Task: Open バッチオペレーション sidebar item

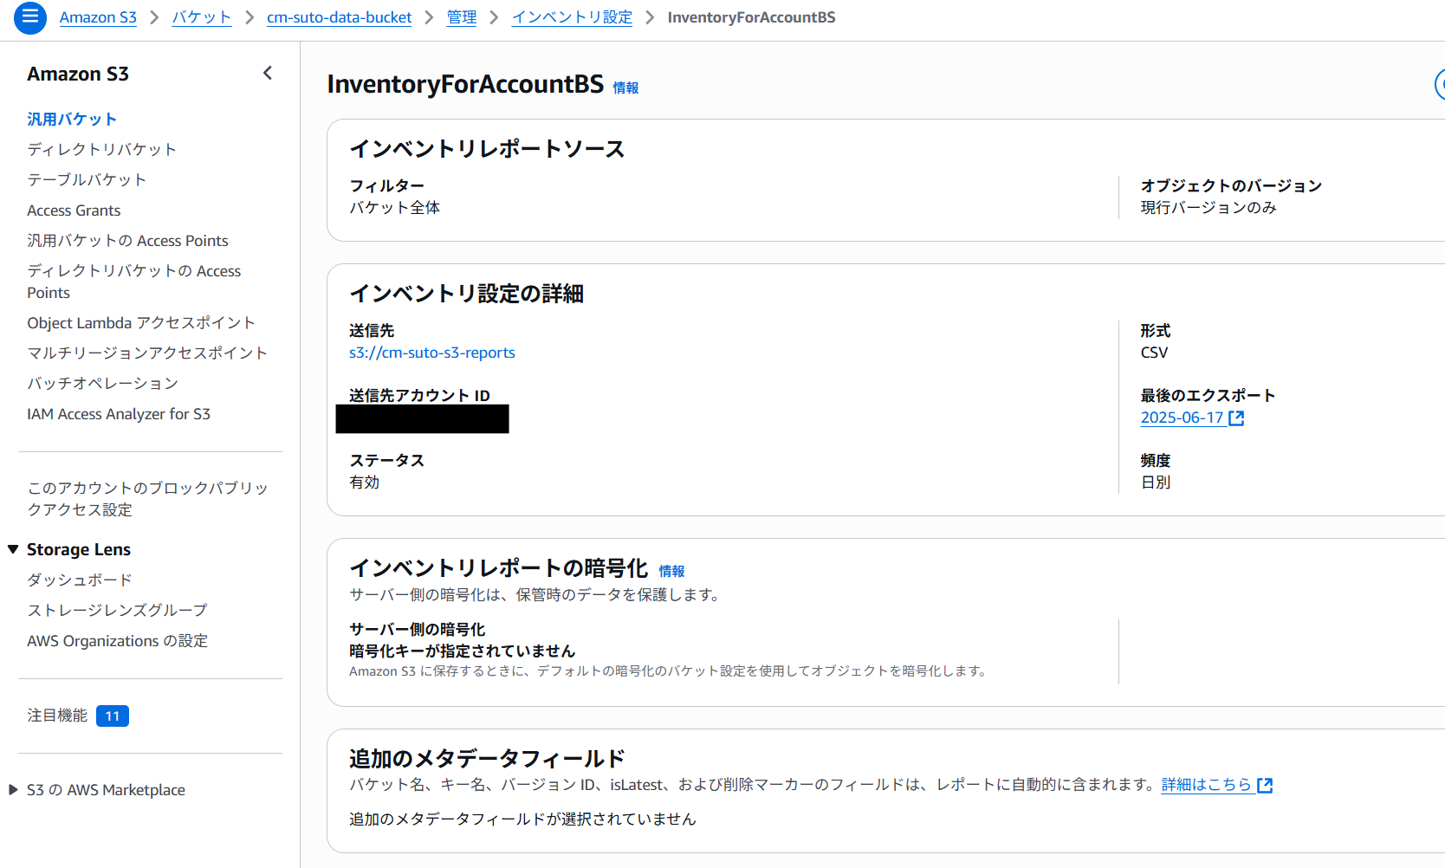Action: point(102,384)
